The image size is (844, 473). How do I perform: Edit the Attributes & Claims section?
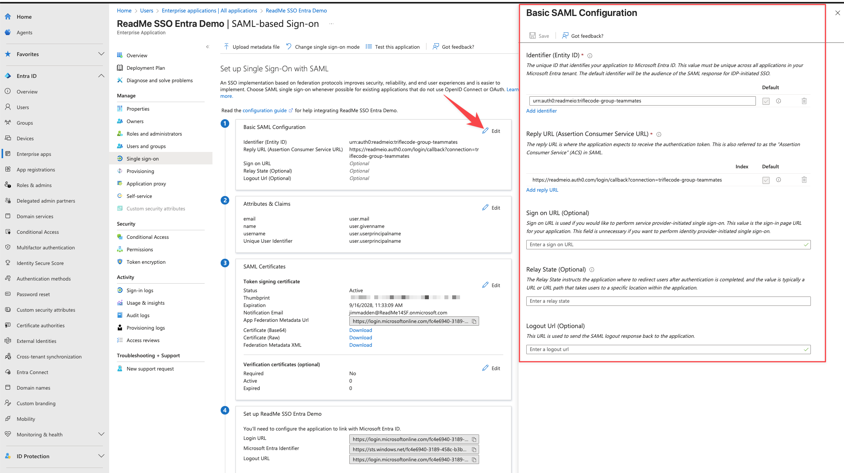pos(491,208)
